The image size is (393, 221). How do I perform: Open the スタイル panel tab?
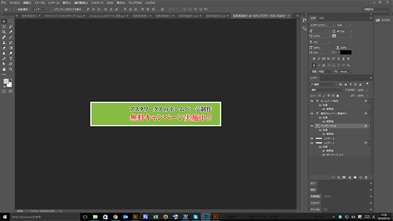327,196
